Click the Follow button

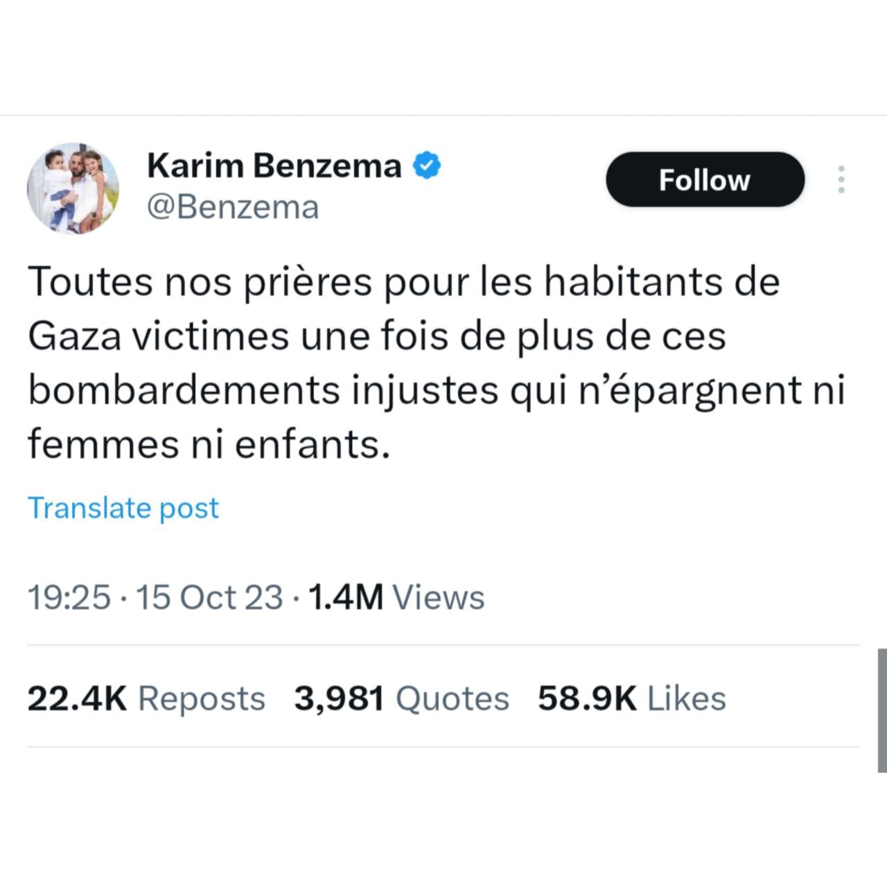click(x=705, y=180)
